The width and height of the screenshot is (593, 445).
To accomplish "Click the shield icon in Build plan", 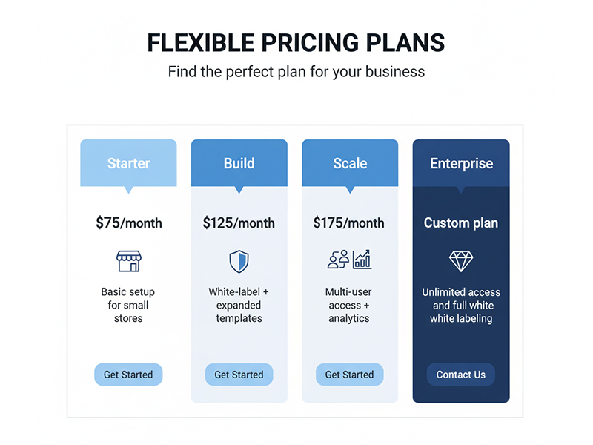I will click(x=239, y=261).
